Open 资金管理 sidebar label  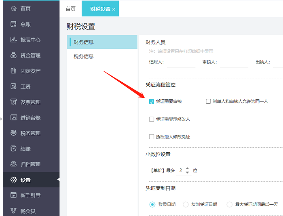coord(30,55)
